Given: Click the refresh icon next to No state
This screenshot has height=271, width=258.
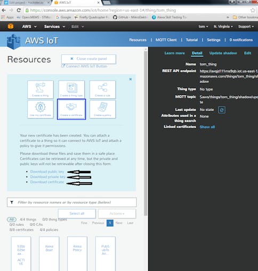Looking at the screenshot, I should coord(222,110).
